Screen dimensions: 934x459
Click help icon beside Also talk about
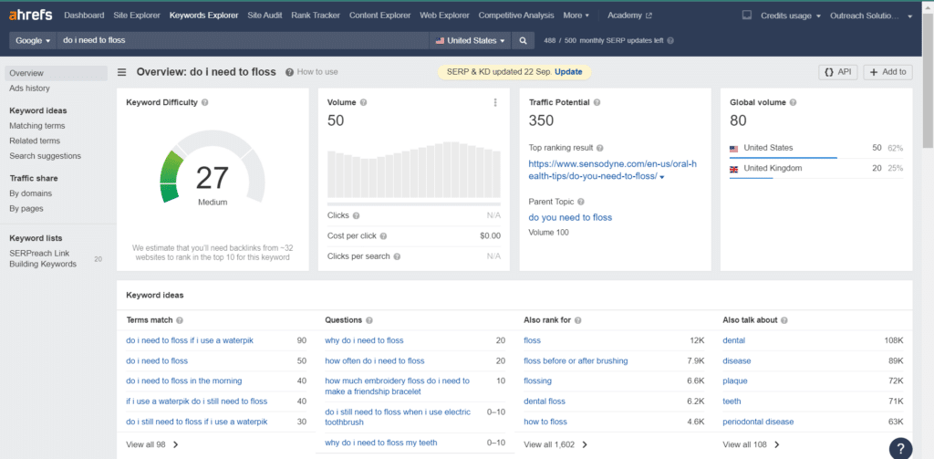[784, 320]
